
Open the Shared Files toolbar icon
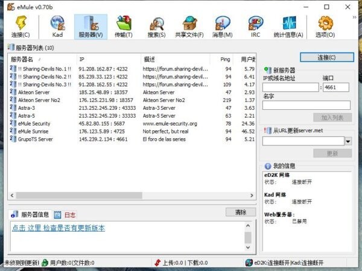pyautogui.click(x=189, y=23)
